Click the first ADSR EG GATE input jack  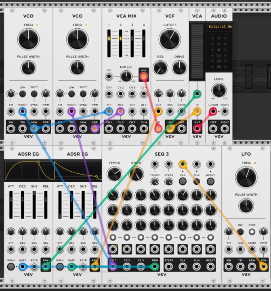(23, 266)
